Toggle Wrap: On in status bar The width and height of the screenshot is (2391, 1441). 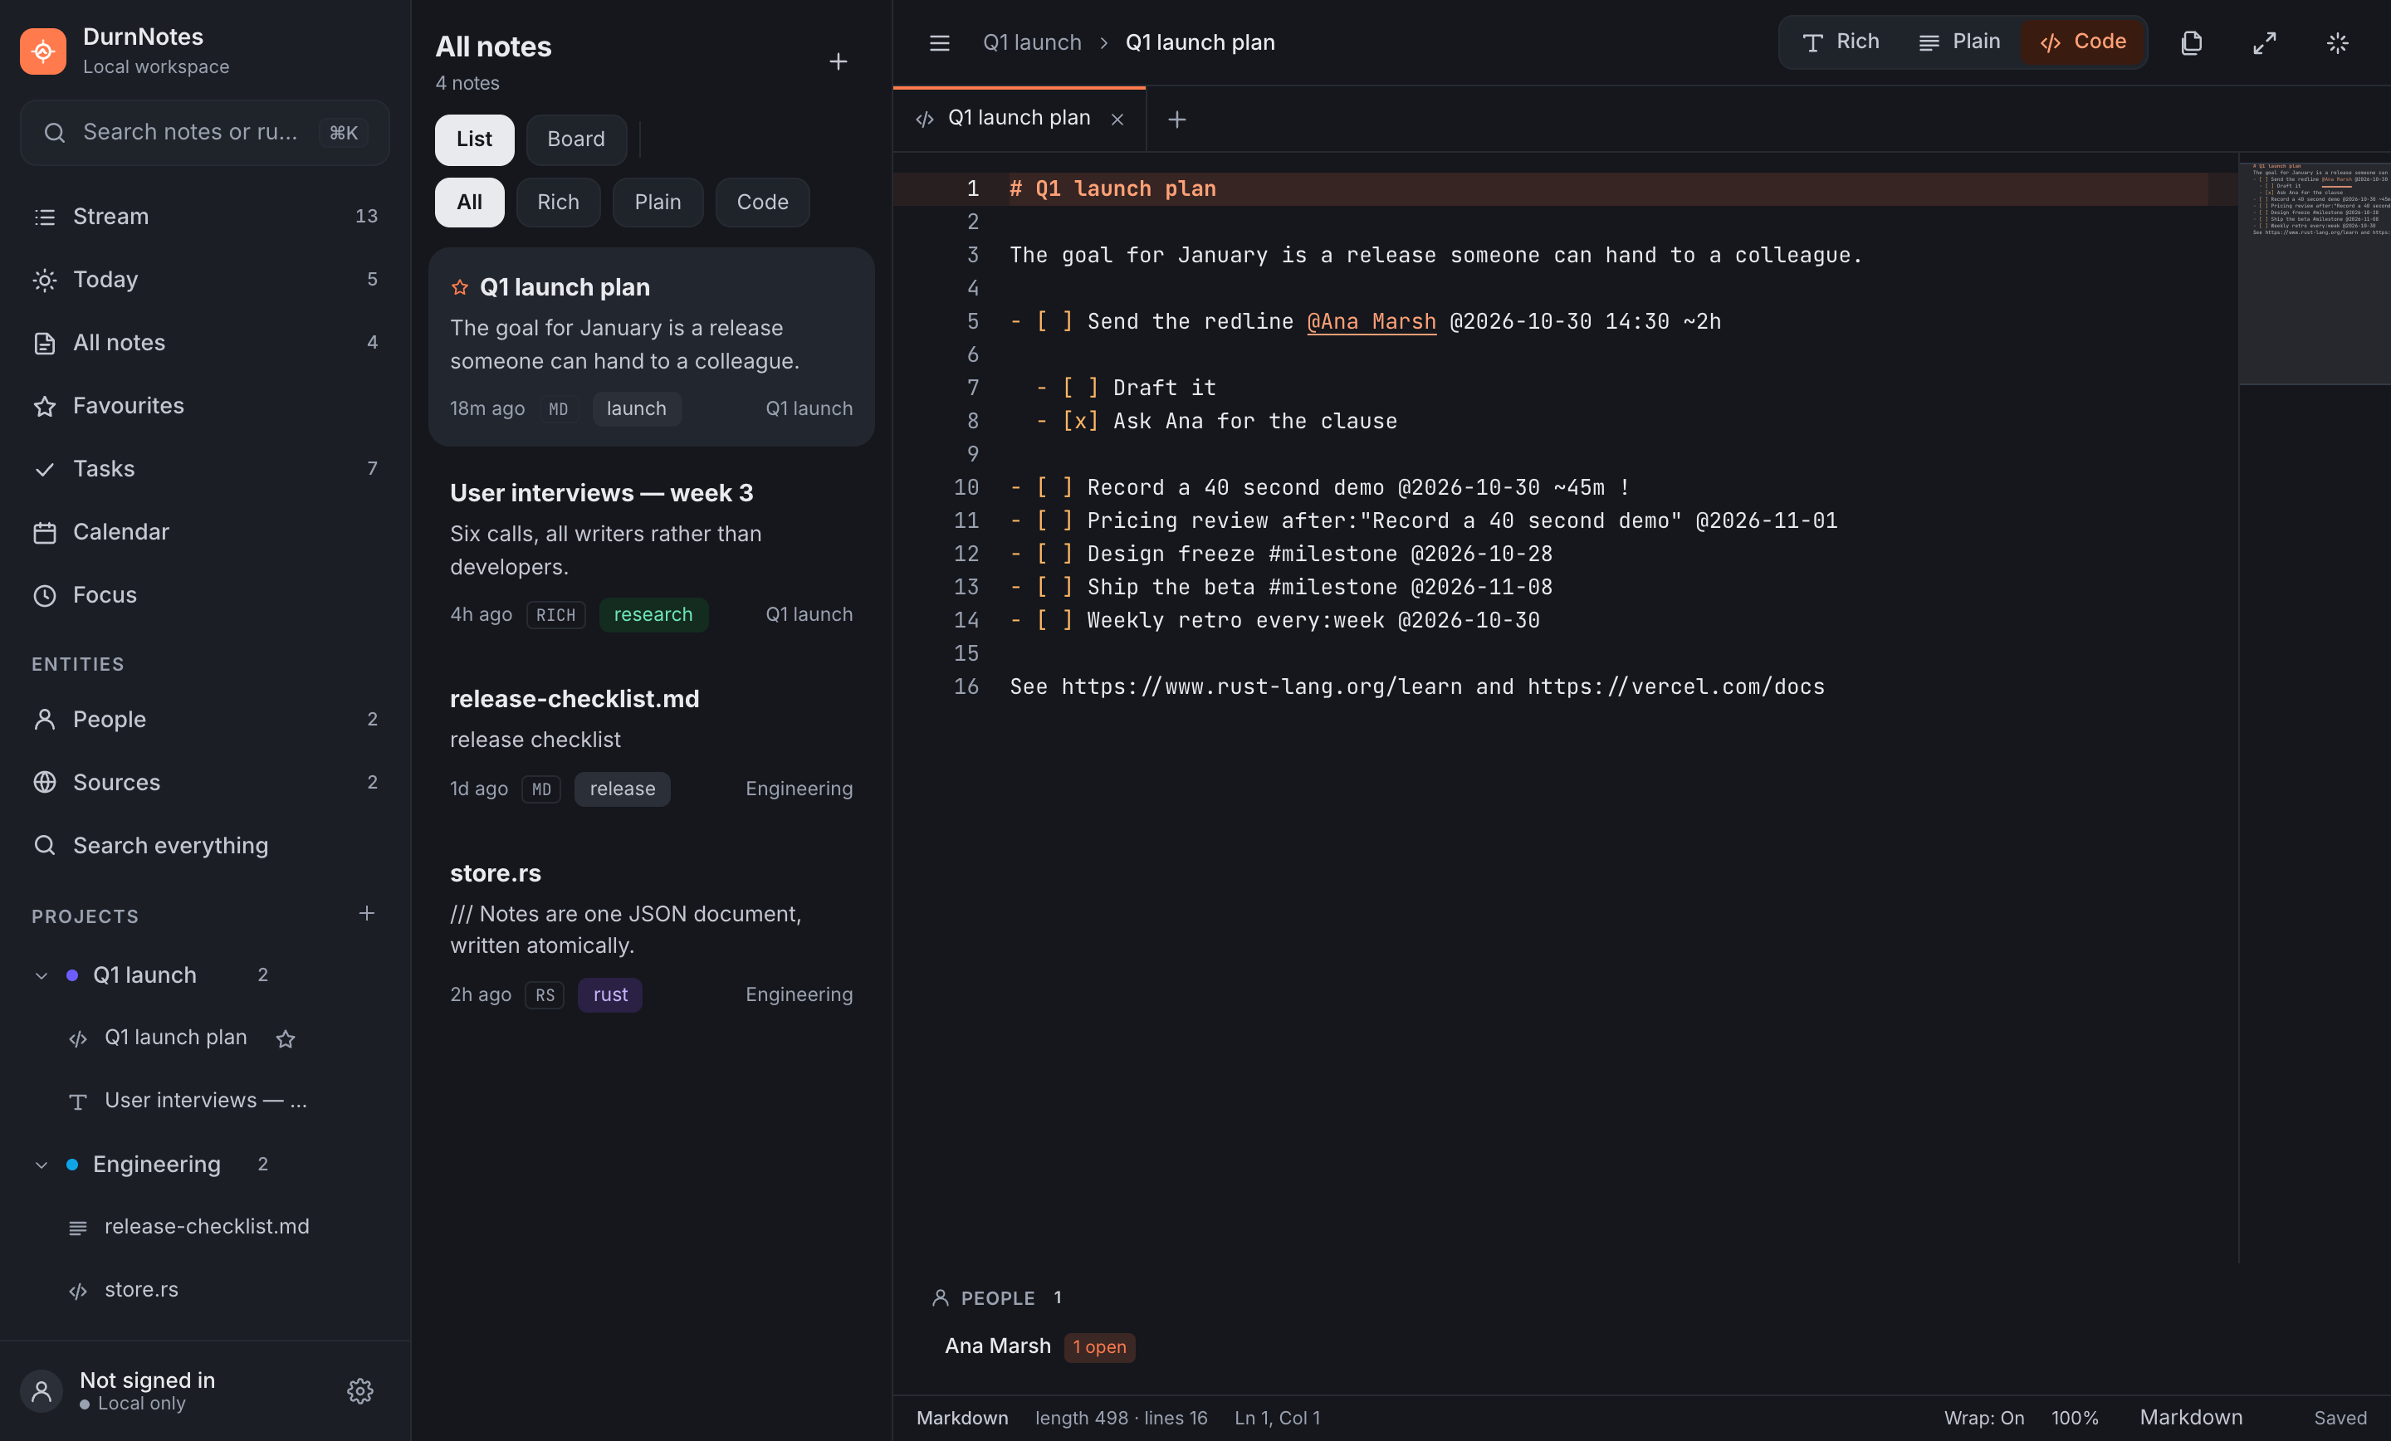(x=1984, y=1418)
